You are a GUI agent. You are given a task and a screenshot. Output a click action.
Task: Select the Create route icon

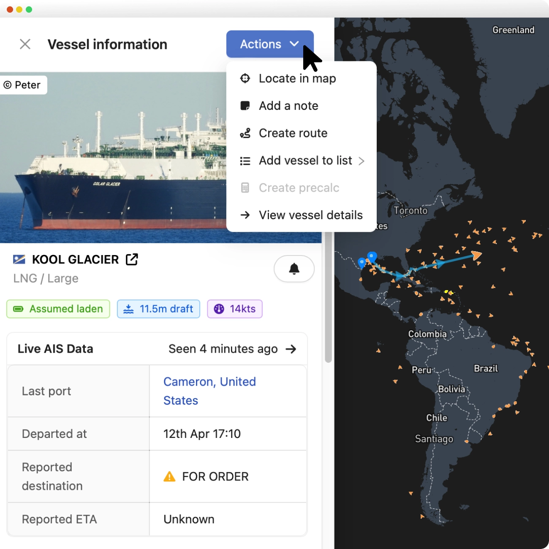click(245, 133)
